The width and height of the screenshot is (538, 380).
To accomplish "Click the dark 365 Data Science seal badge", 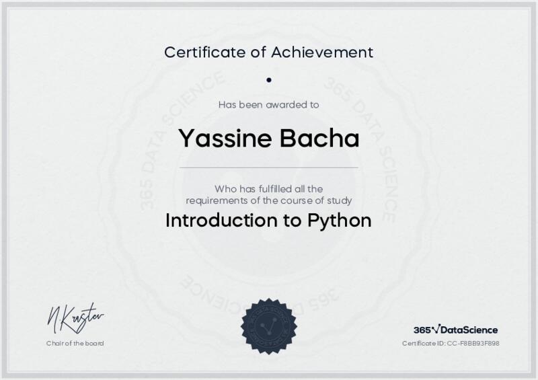I will (268, 326).
